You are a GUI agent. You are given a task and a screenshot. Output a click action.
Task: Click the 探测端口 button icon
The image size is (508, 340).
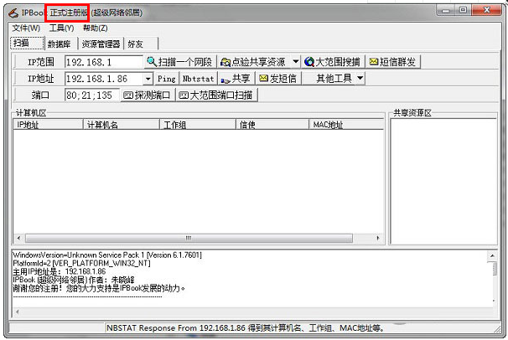pos(128,95)
